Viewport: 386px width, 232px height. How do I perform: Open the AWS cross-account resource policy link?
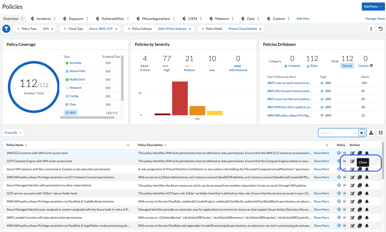click(x=289, y=83)
